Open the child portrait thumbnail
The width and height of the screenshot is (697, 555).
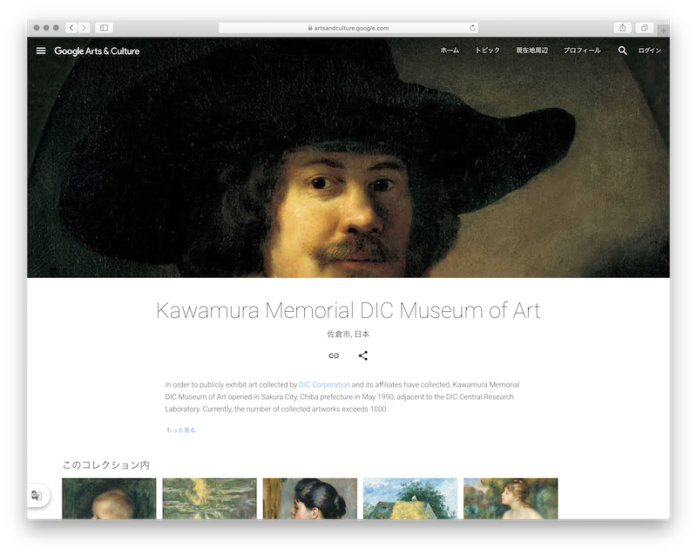point(109,498)
